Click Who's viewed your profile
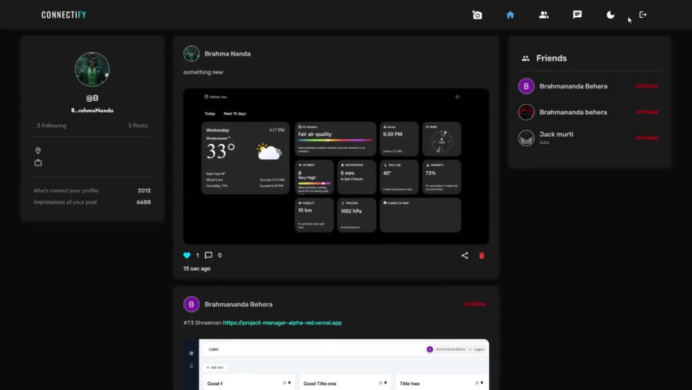 coord(66,190)
